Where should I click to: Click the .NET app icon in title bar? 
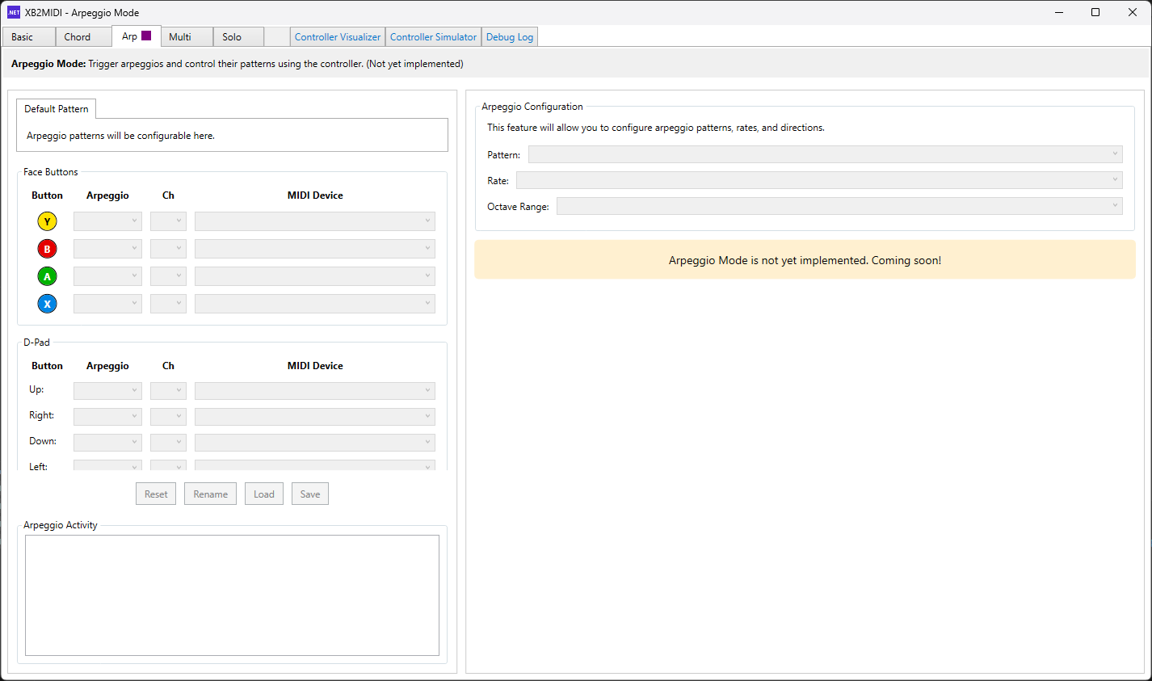pos(14,12)
